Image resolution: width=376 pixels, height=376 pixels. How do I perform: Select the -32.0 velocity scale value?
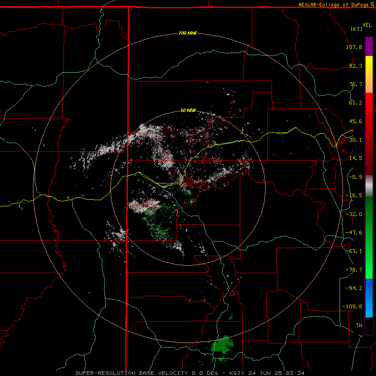(x=354, y=214)
